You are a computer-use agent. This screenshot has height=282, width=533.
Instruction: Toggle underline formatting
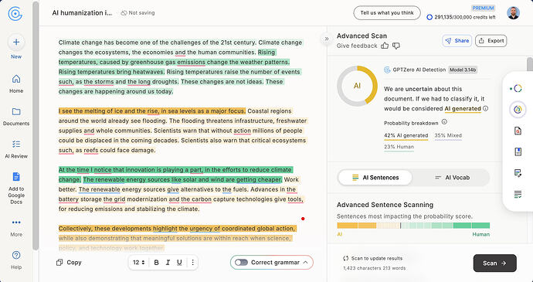pos(179,262)
